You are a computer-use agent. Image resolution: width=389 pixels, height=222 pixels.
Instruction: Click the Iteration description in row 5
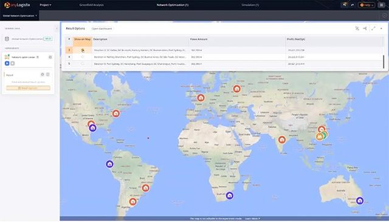140,64
